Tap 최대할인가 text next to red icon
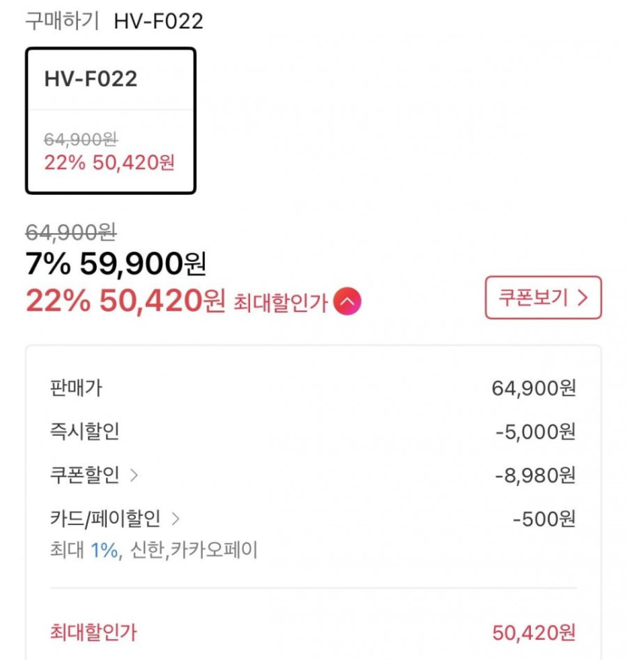 (x=281, y=303)
